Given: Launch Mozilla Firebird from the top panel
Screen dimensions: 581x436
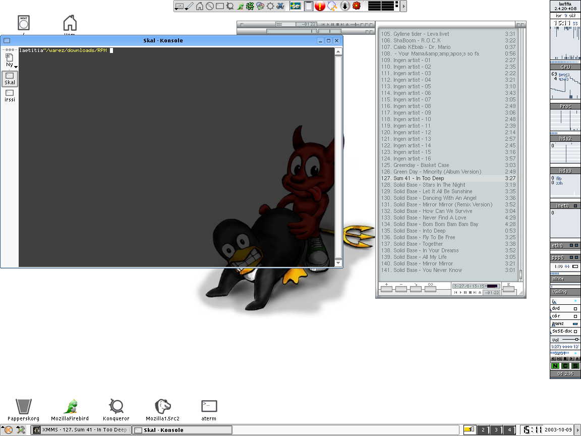Looking at the screenshot, I should pos(240,6).
